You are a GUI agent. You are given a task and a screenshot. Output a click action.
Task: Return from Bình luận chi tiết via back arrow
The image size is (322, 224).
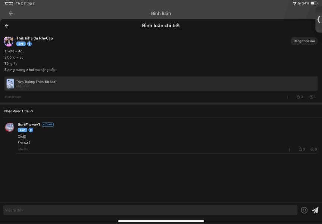tap(7, 26)
